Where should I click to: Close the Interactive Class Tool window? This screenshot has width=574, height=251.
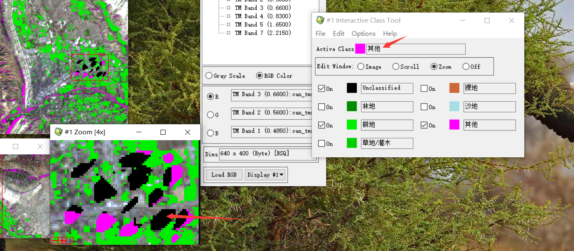512,20
